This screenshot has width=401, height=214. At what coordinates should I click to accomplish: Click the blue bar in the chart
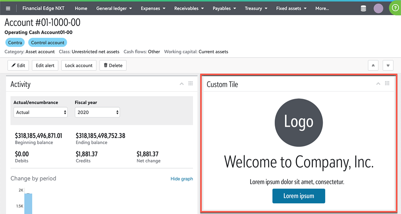click(x=28, y=204)
